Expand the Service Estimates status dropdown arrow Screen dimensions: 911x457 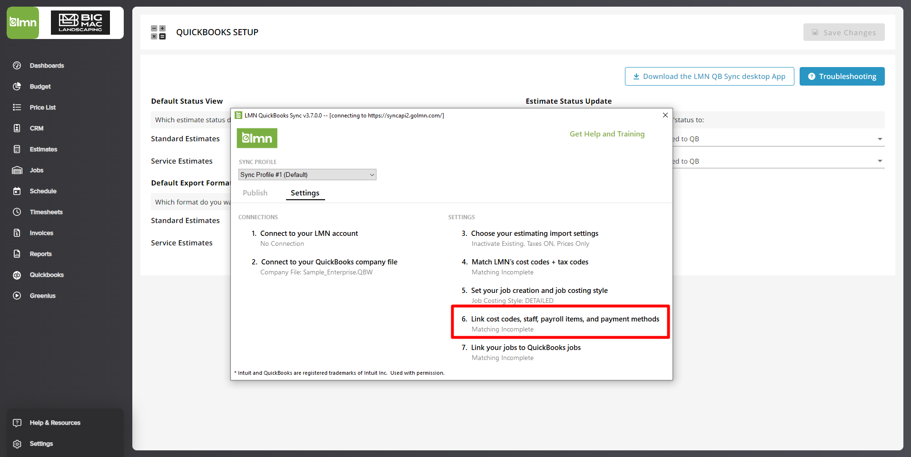[x=880, y=161]
